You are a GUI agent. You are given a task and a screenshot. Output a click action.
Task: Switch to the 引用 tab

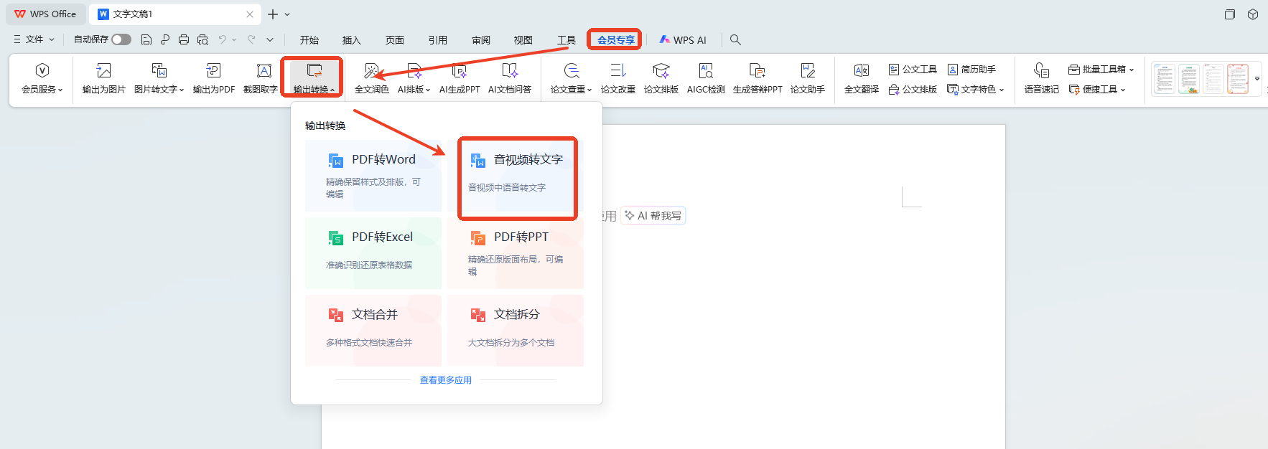438,40
